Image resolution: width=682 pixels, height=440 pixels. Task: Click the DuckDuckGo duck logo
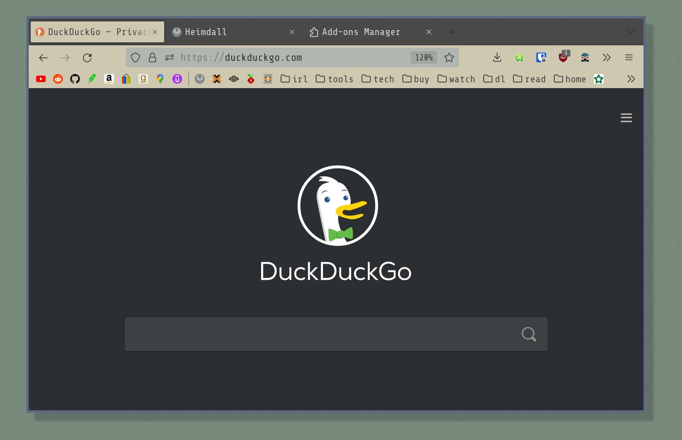click(x=338, y=205)
